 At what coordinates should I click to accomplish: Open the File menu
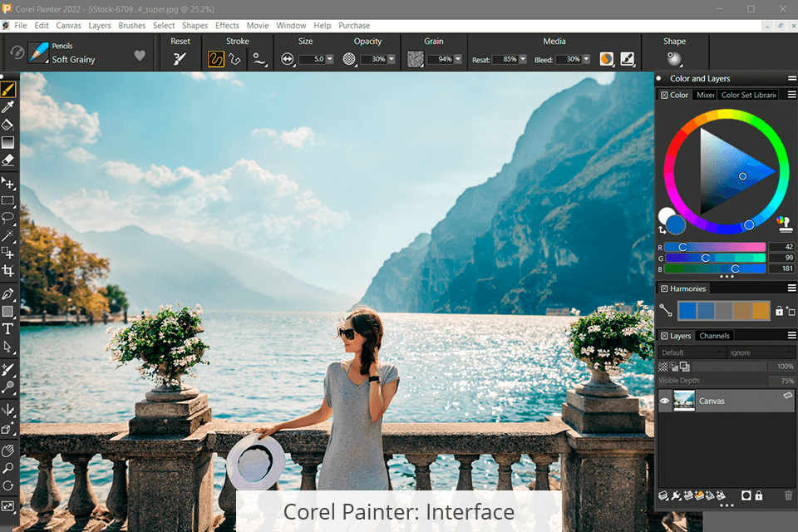[x=21, y=26]
